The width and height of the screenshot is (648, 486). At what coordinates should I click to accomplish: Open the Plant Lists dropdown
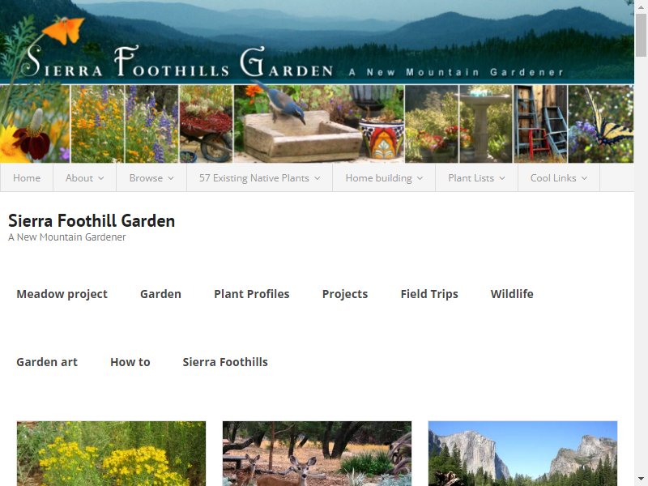pos(476,177)
